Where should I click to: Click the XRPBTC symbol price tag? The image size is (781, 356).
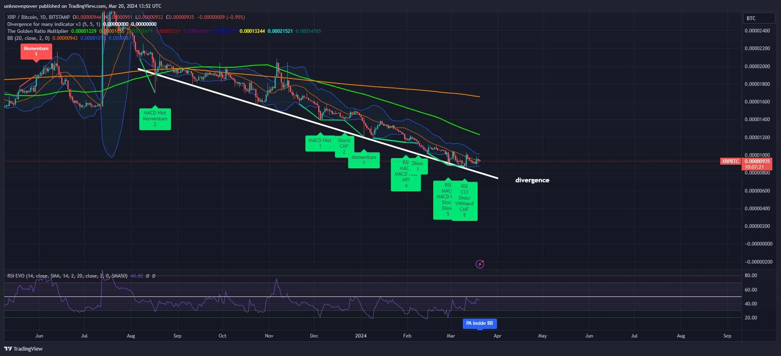(730, 161)
